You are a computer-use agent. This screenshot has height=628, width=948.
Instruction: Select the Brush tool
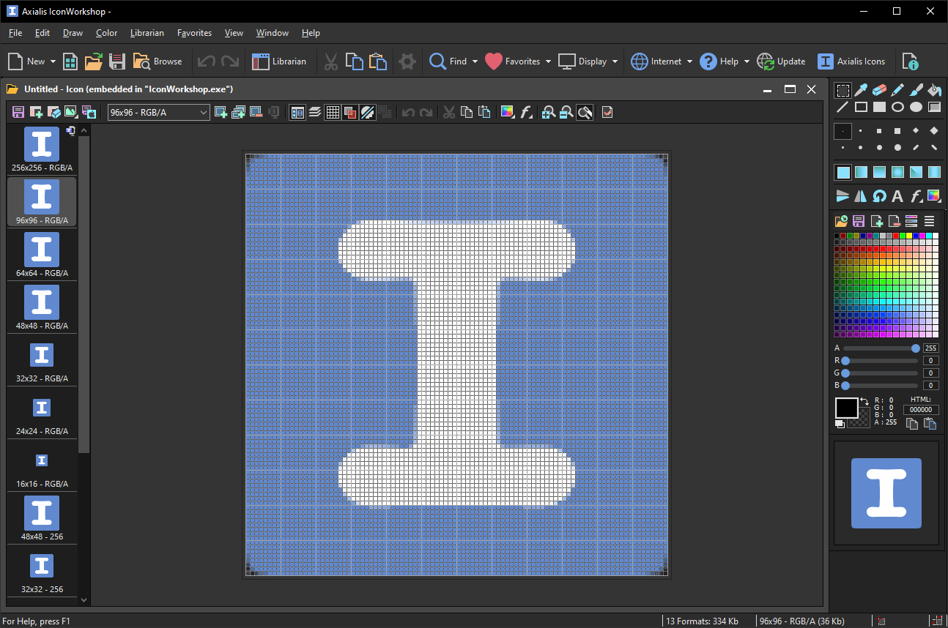(x=915, y=89)
